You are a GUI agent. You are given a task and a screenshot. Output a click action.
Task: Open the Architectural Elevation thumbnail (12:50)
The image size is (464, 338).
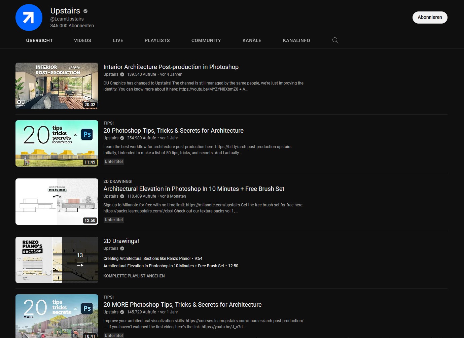[x=57, y=202]
